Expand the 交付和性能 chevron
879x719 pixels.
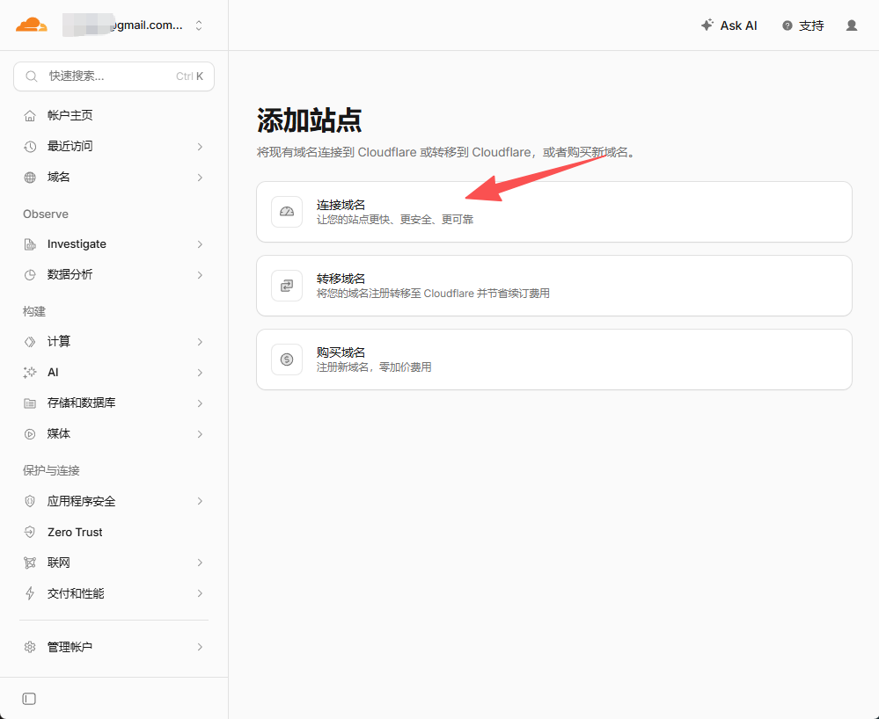point(200,593)
